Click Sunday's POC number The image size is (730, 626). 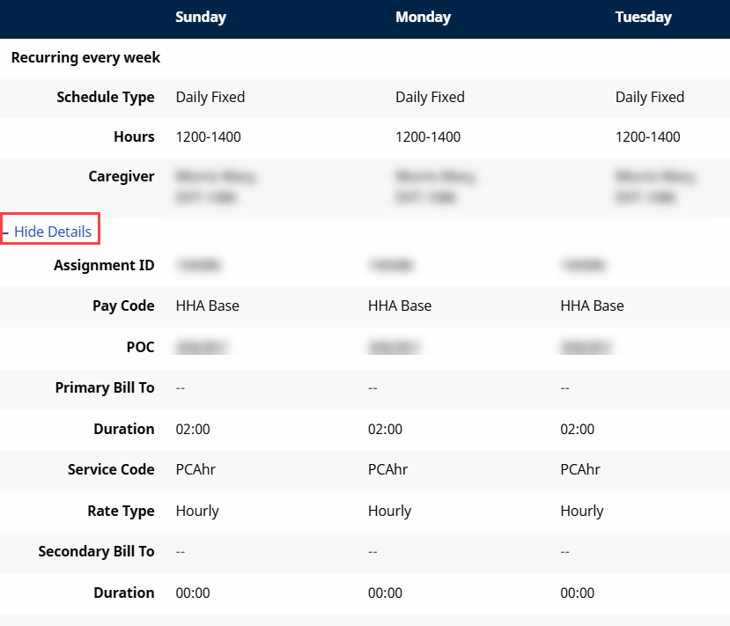(202, 347)
